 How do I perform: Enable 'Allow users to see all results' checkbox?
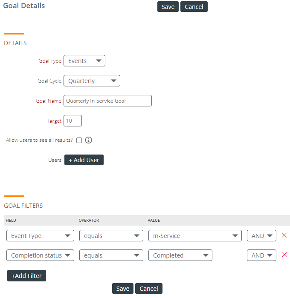click(79, 140)
